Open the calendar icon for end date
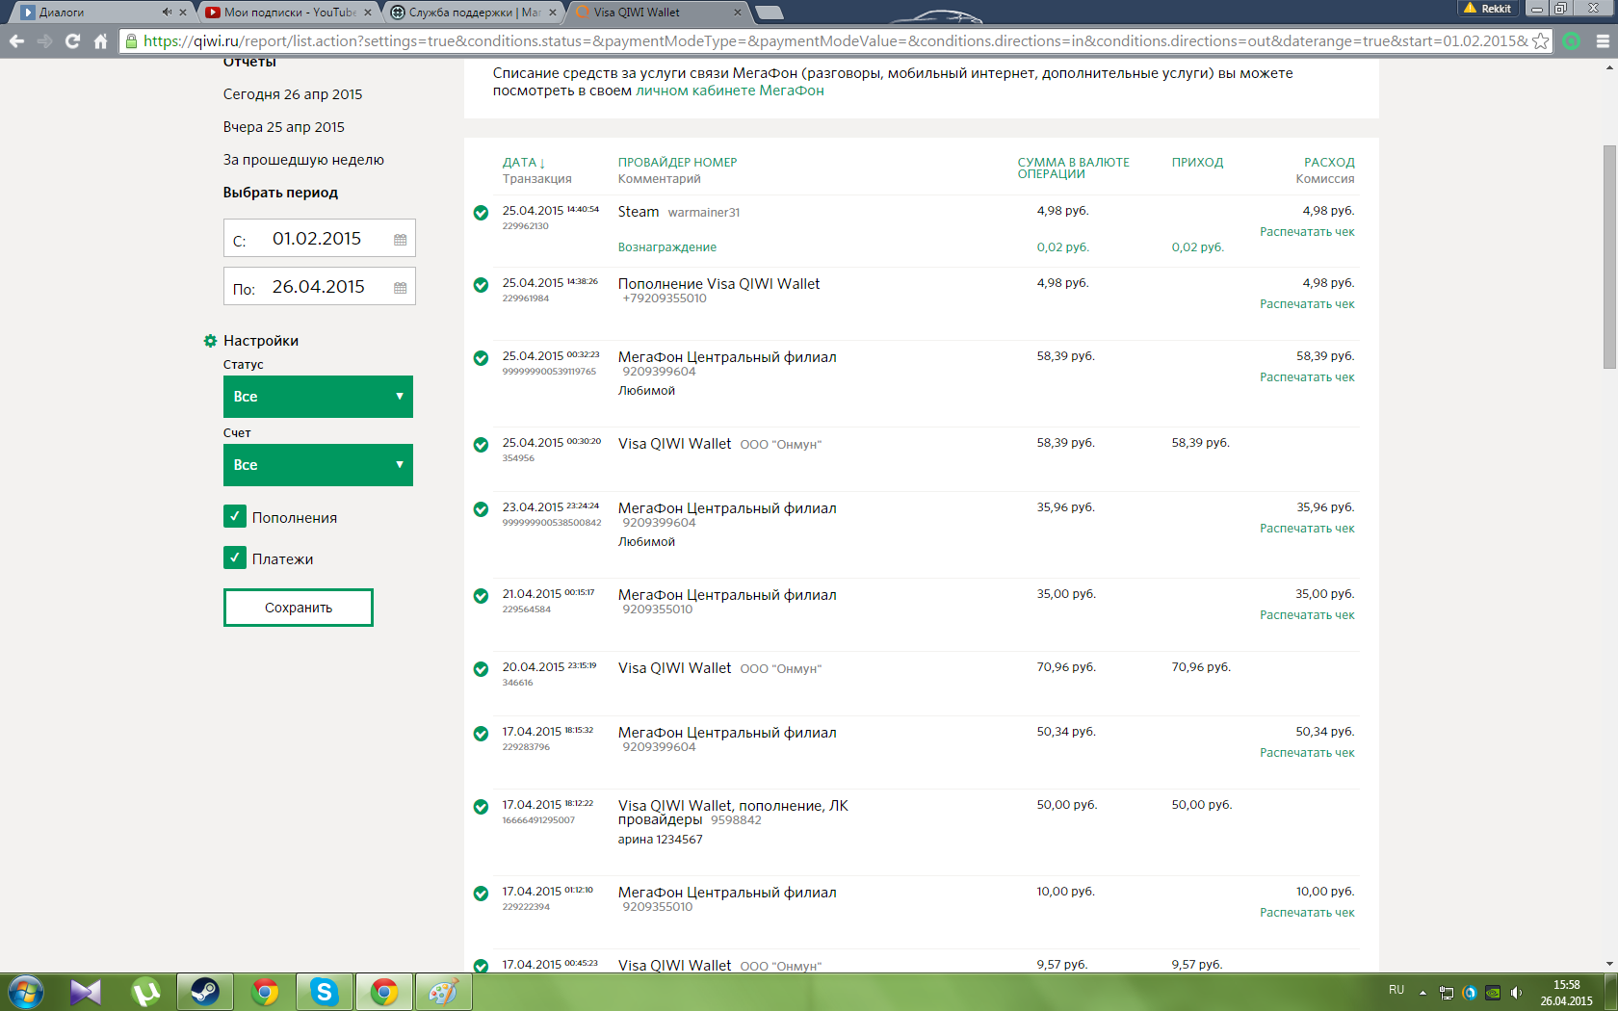The height and width of the screenshot is (1011, 1618). (401, 288)
